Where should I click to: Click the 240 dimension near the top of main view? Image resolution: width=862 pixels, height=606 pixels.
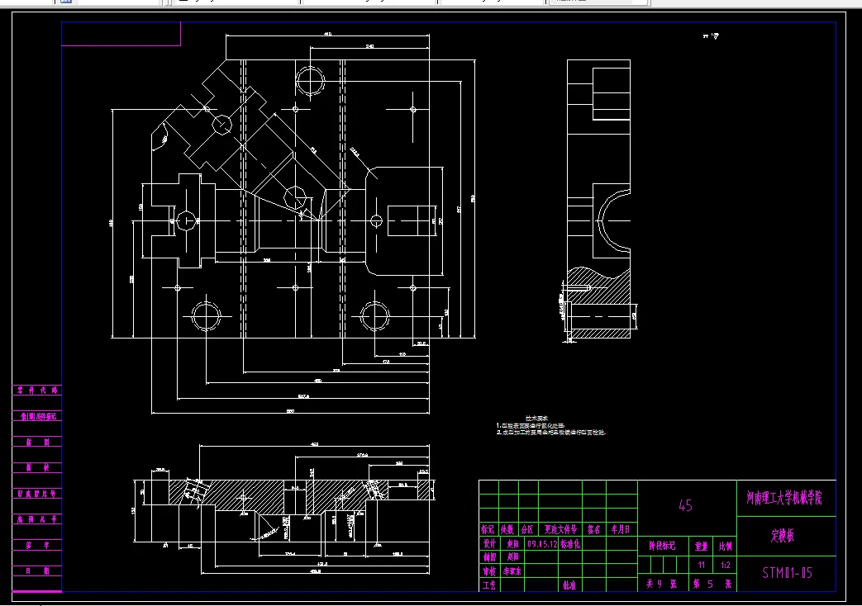370,47
